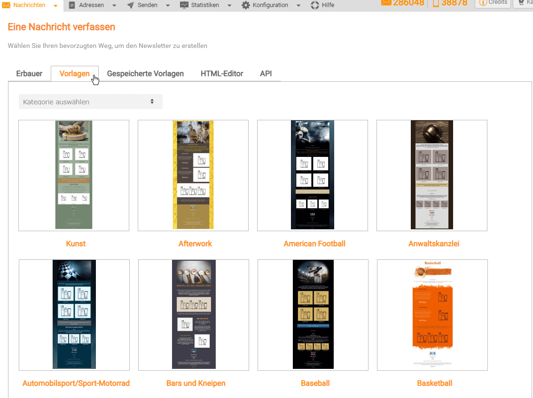The image size is (533, 398).
Task: Open the American Football template link
Action: pyautogui.click(x=314, y=244)
